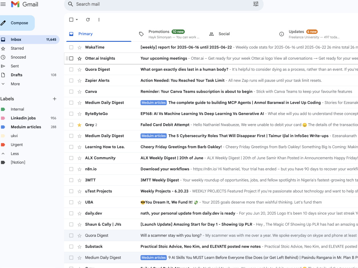Star the Substack email

[x=79, y=247]
